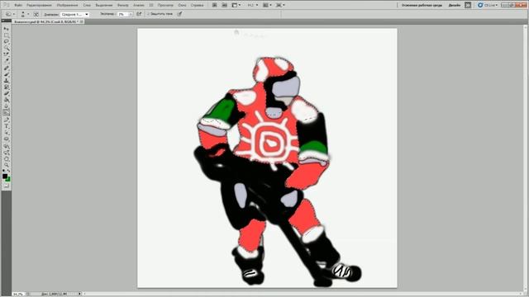This screenshot has width=529, height=297.
Task: Toggle Quick Mask mode
Action: pyautogui.click(x=6, y=186)
